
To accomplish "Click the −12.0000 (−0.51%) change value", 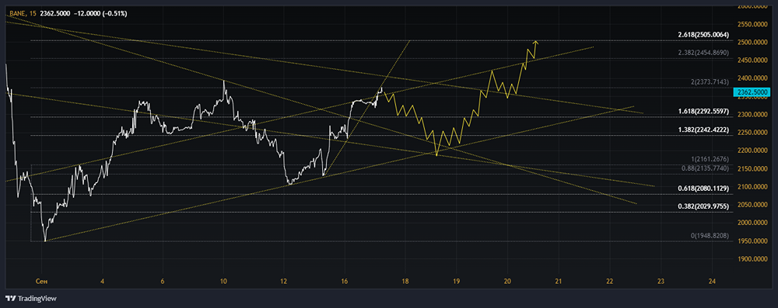I will point(100,14).
